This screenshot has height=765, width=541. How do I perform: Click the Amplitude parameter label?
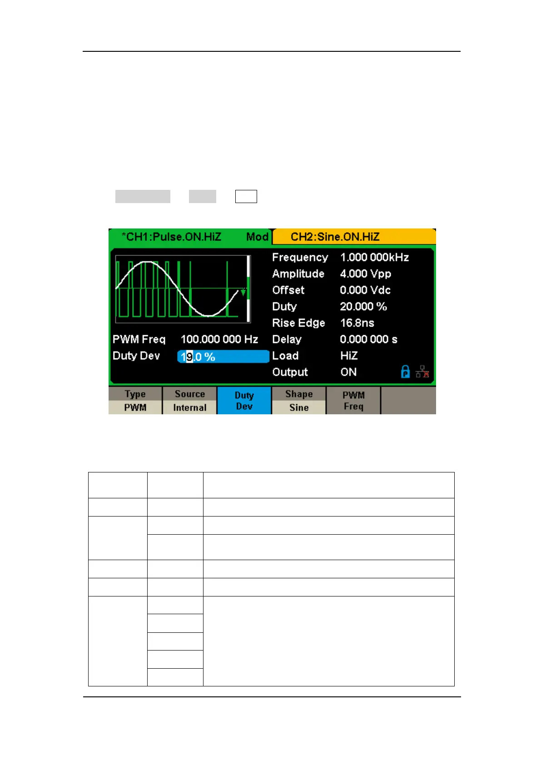[x=298, y=274]
